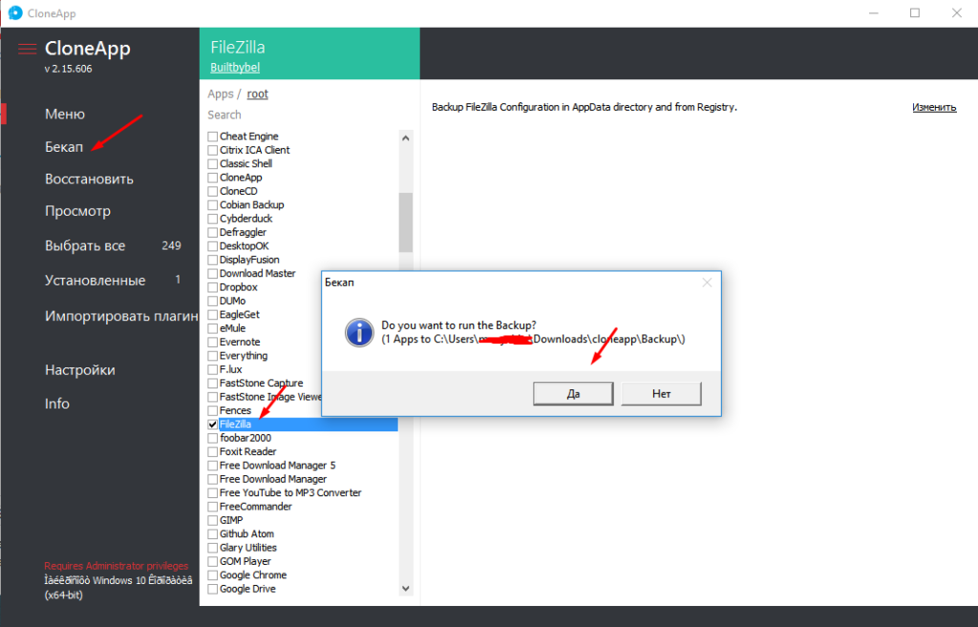Click the blue info icon in dialog
The width and height of the screenshot is (978, 627).
[x=358, y=332]
